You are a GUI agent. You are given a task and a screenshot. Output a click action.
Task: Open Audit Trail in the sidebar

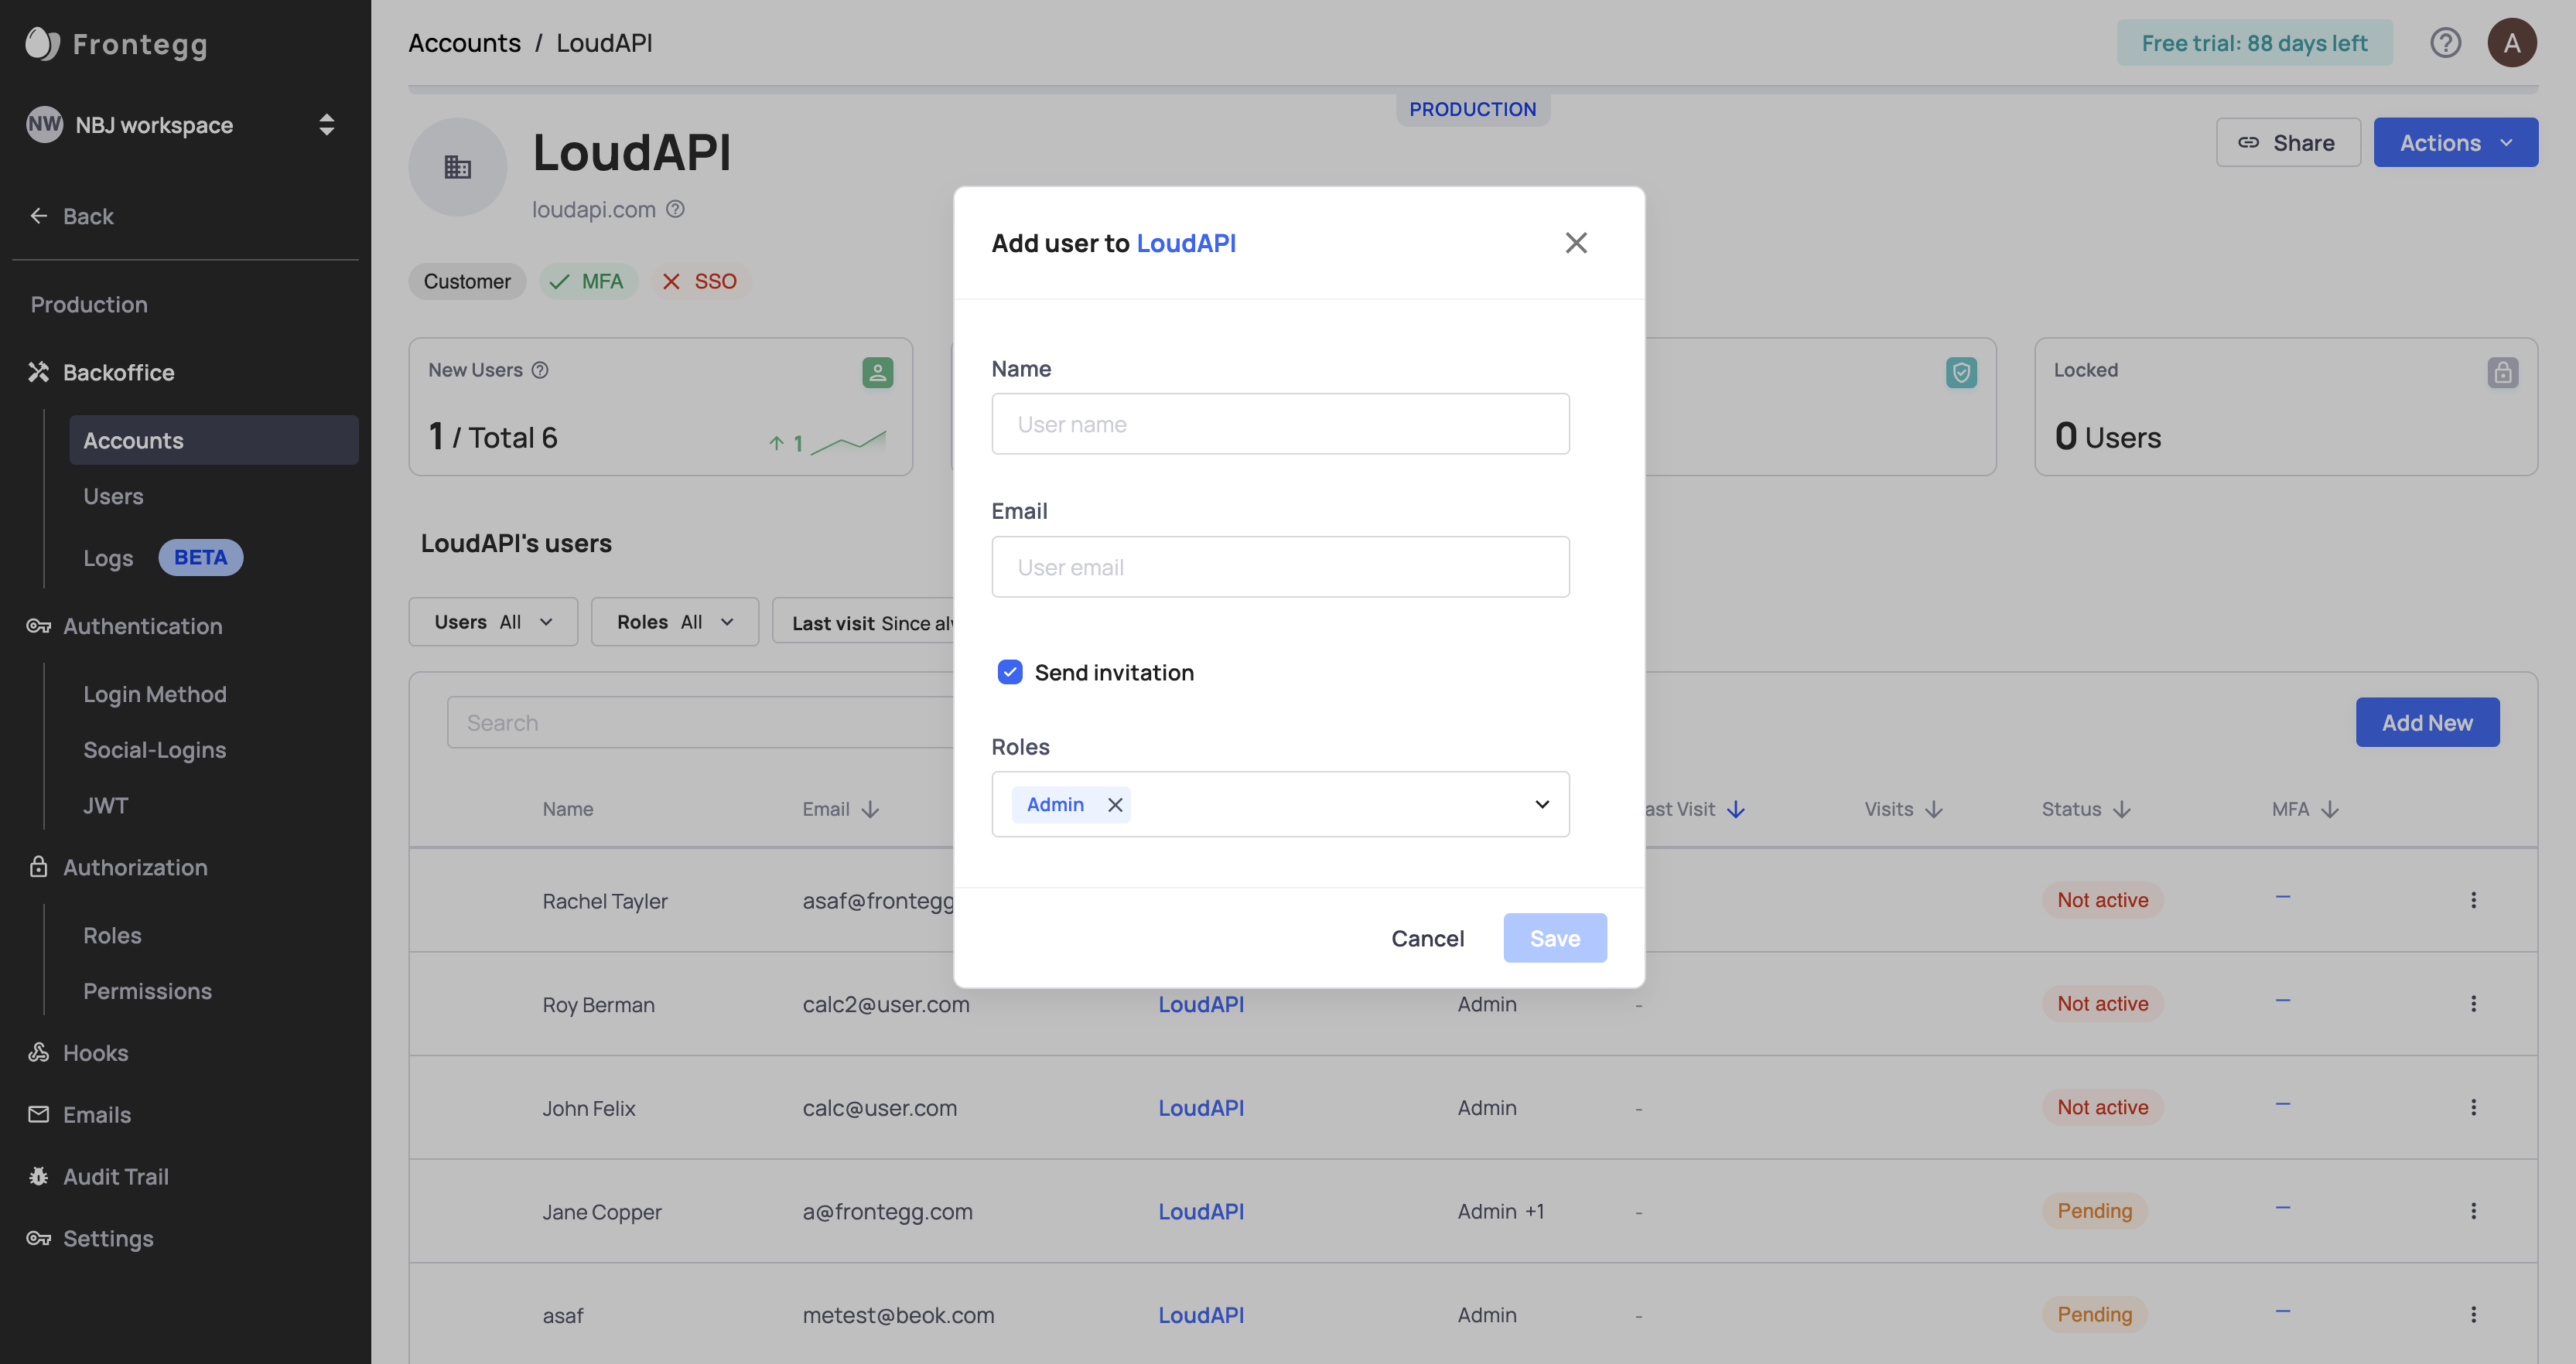[116, 1176]
